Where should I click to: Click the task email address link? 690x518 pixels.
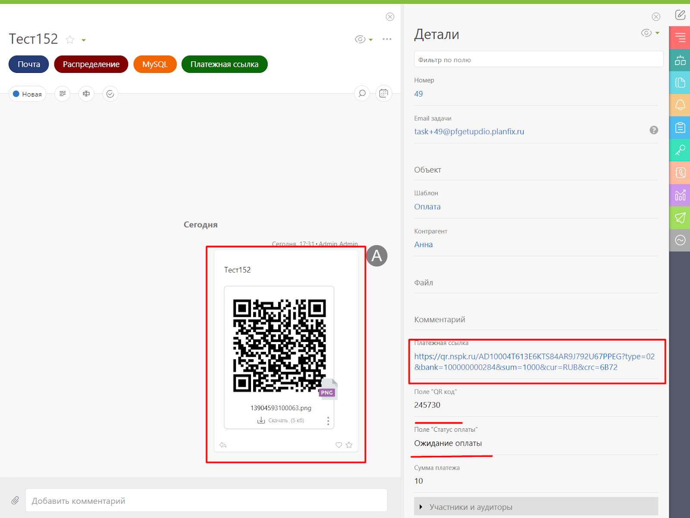pyautogui.click(x=469, y=132)
